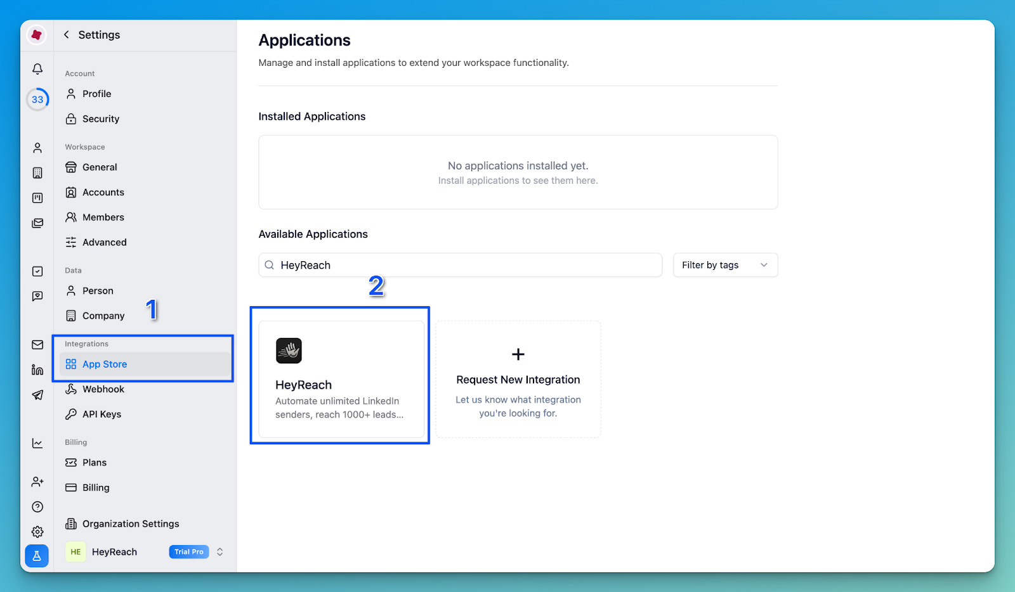
Task: Open Billing settings page
Action: 144,487
